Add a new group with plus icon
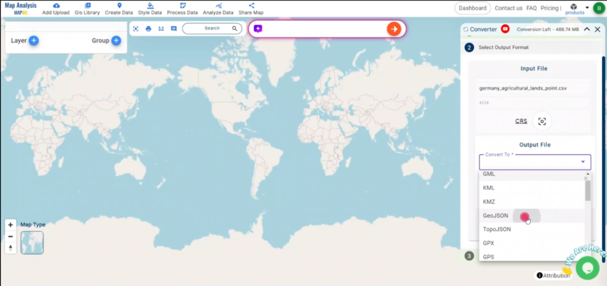Screen dimensions: 607x286 (x=116, y=41)
